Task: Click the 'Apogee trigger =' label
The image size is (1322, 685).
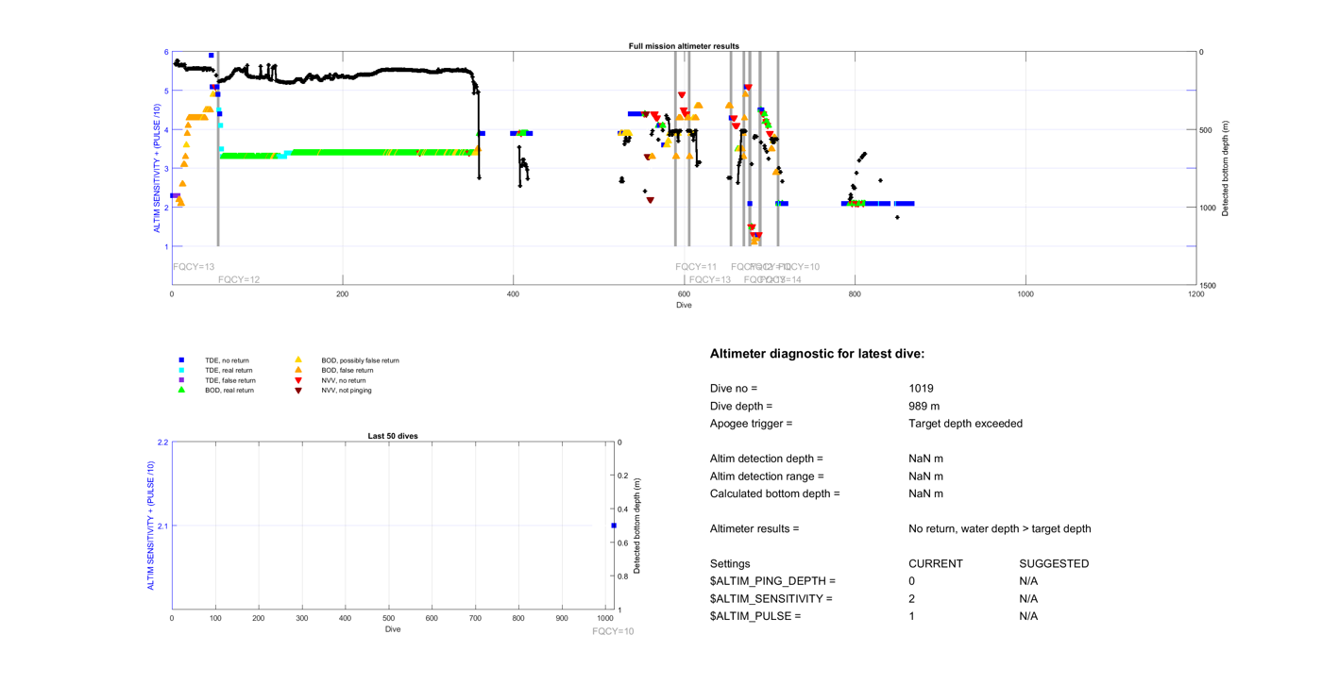Action: [752, 424]
